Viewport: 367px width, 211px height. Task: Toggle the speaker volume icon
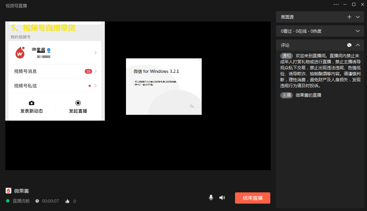pyautogui.click(x=222, y=198)
